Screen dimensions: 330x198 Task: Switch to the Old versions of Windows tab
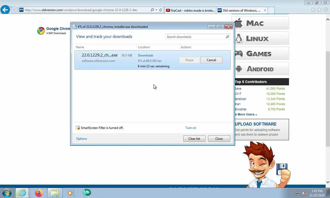(240, 10)
